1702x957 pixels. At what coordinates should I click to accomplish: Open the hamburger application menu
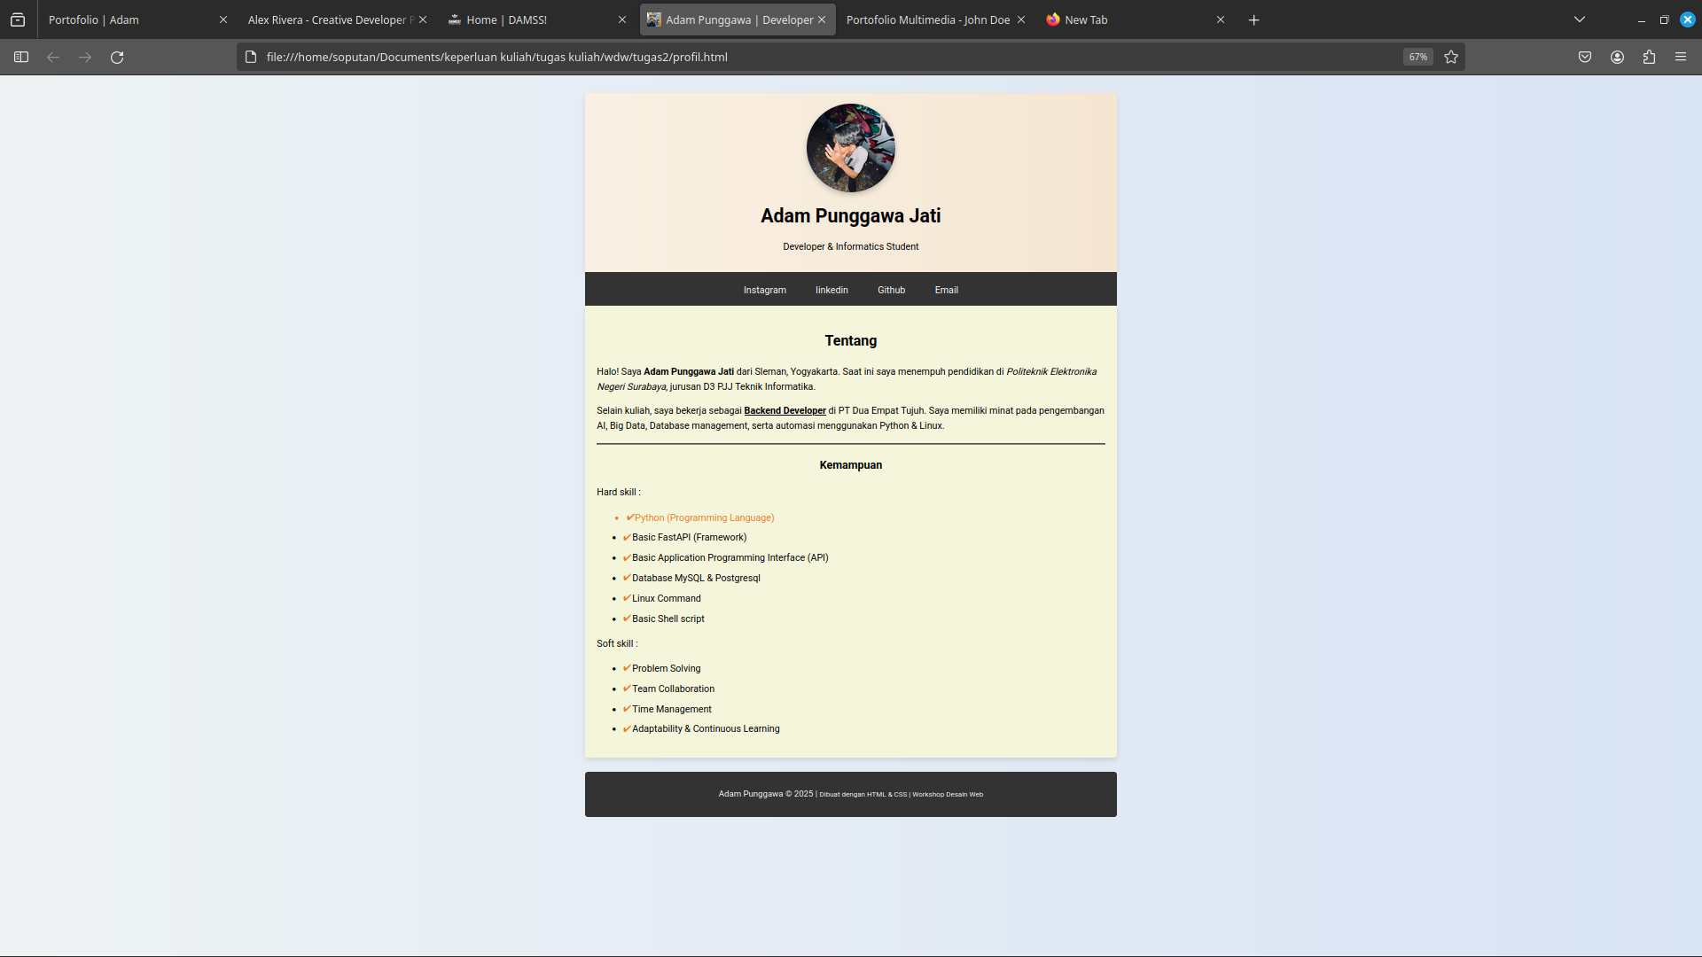pyautogui.click(x=1681, y=57)
